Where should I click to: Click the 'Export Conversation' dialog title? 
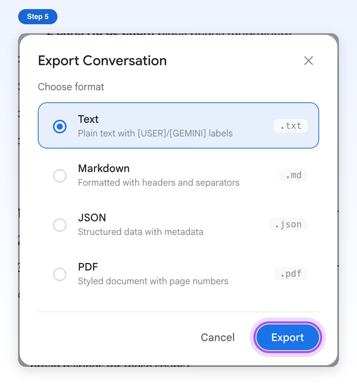tap(102, 61)
